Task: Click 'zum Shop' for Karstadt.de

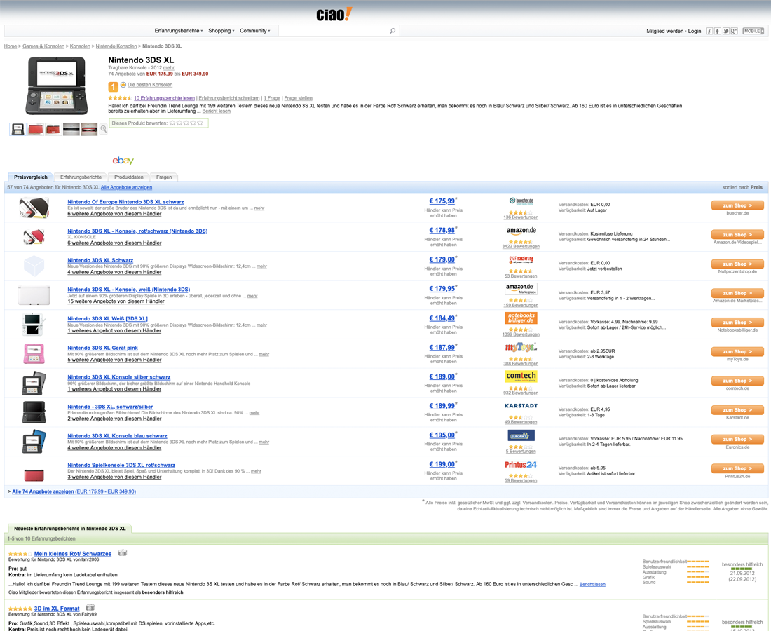Action: point(737,410)
